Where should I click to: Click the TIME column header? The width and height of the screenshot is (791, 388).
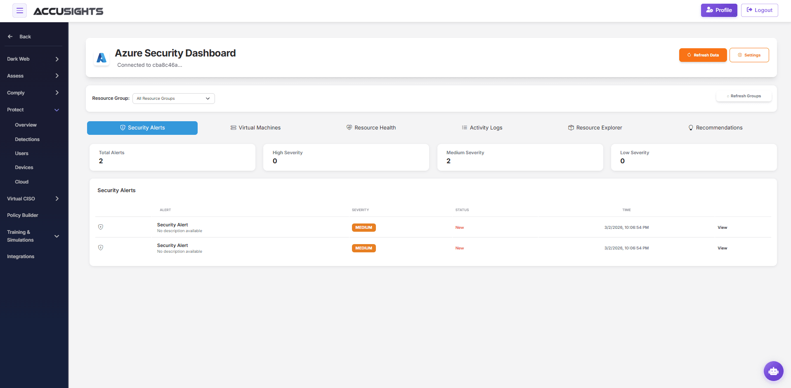pyautogui.click(x=626, y=210)
